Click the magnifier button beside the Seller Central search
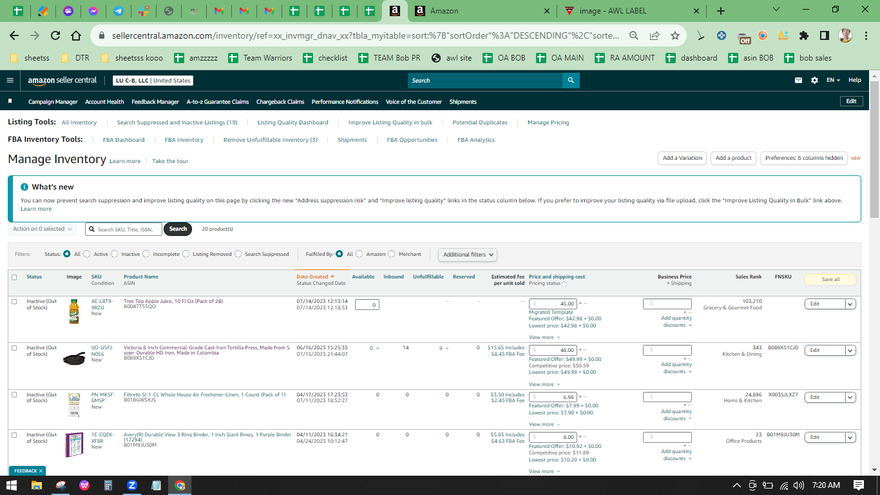 coord(571,81)
